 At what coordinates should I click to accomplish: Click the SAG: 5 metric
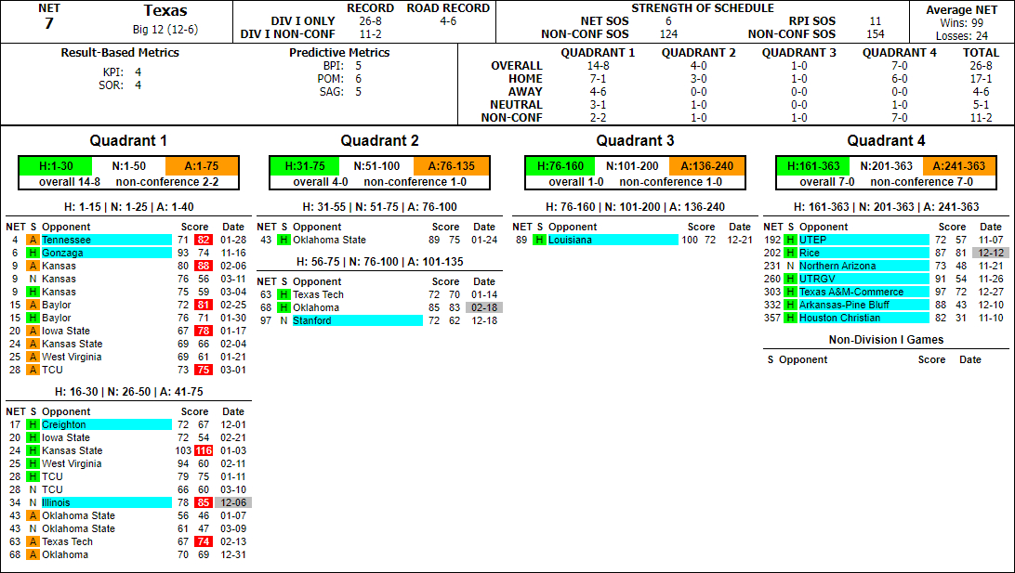tap(340, 92)
